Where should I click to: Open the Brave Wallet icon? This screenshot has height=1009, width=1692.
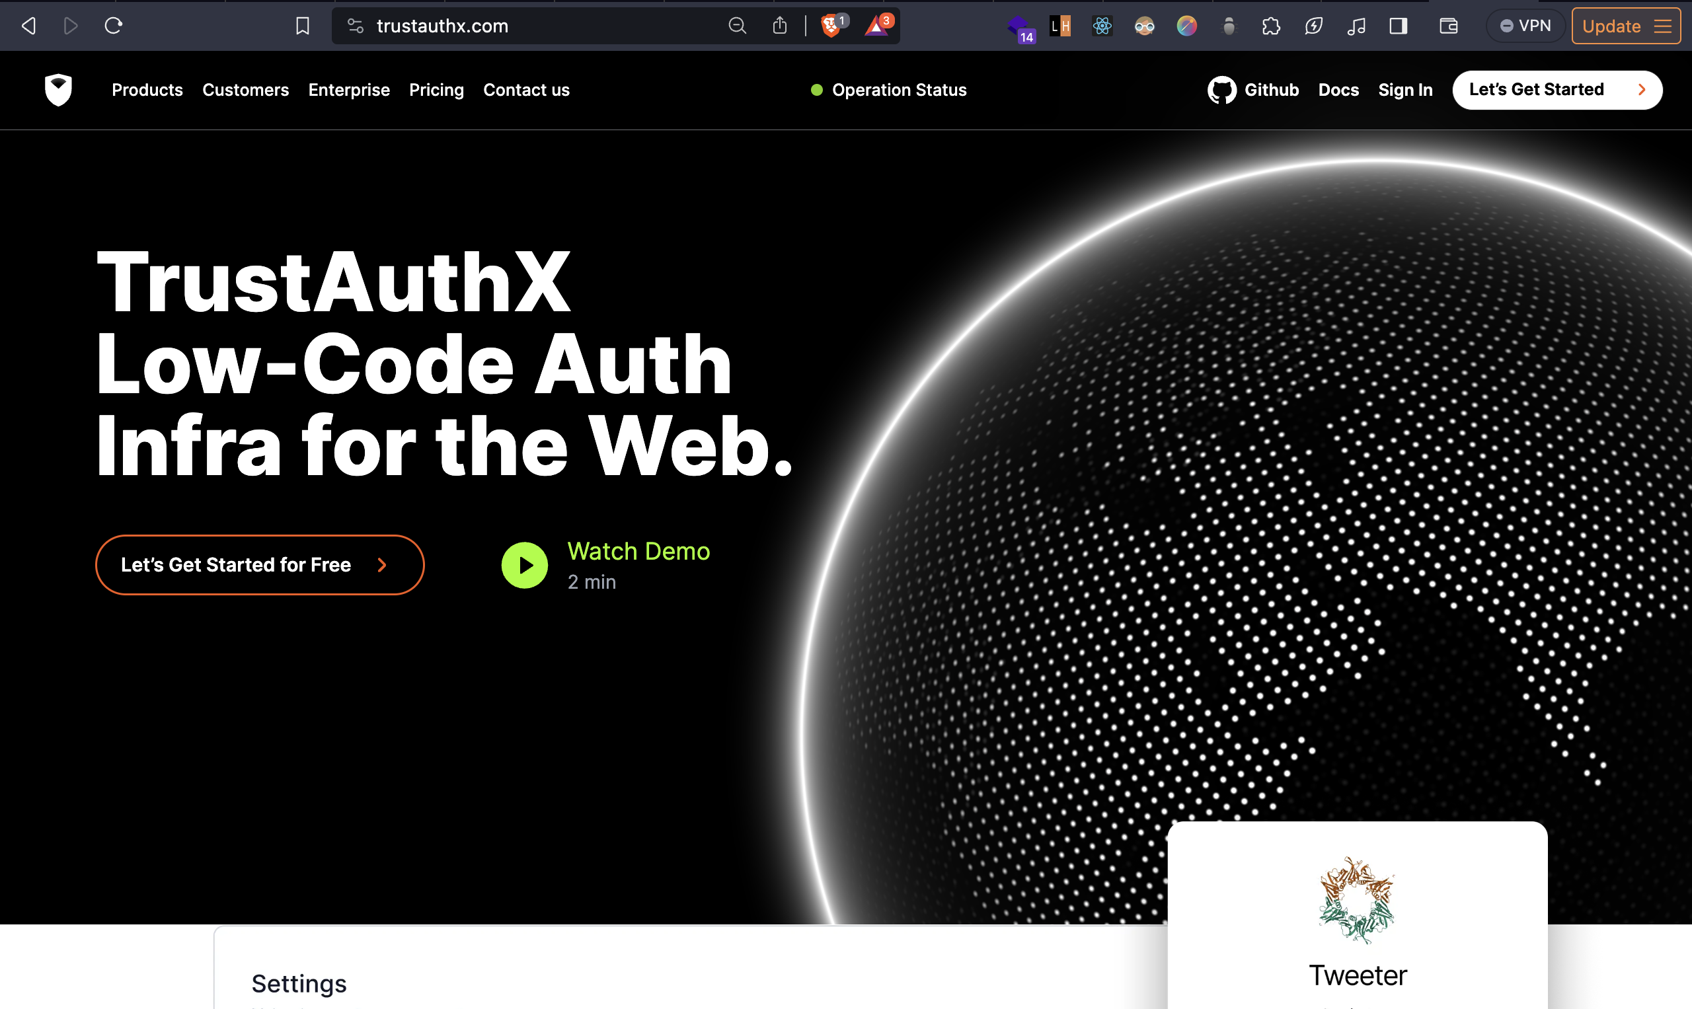pos(1449,26)
